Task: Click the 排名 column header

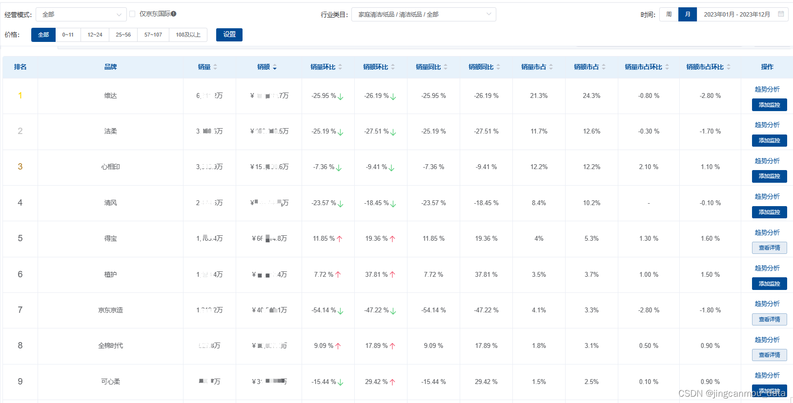Action: tap(20, 67)
